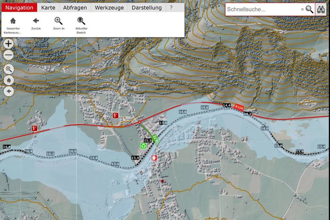Click kilometer marker 14.4
Image resolution: width=330 pixels, height=220 pixels.
point(226,105)
